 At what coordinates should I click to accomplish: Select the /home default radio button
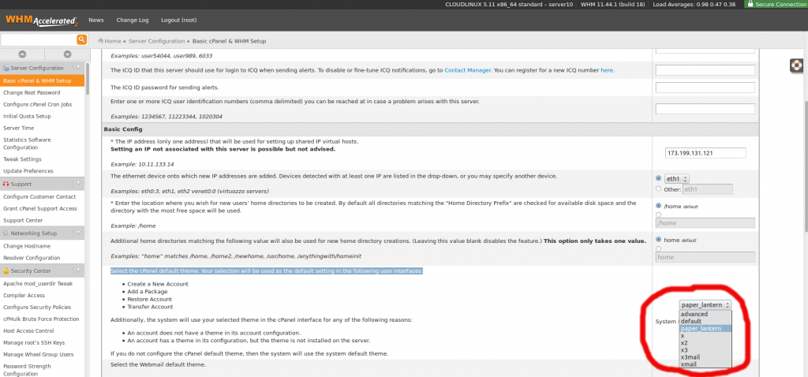pos(659,206)
